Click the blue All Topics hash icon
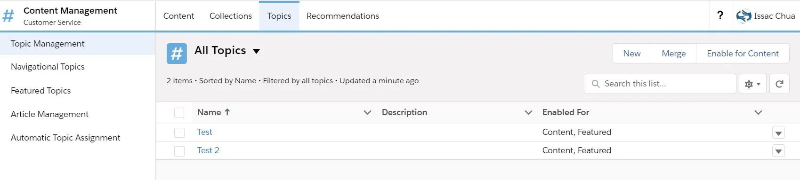 (x=177, y=54)
